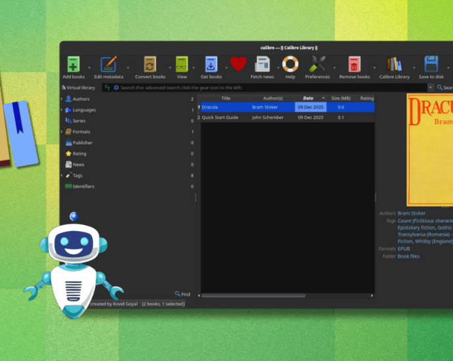Click the Help lifebuoy icon
This screenshot has height=361, width=453.
(290, 64)
